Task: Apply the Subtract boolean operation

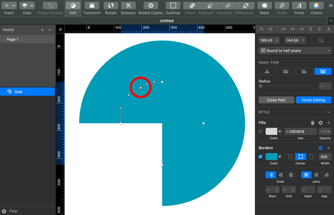Action: point(210,6)
